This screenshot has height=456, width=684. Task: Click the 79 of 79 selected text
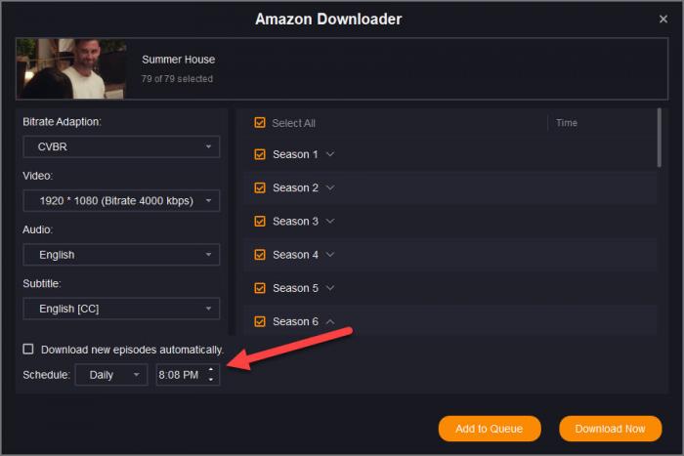(177, 79)
